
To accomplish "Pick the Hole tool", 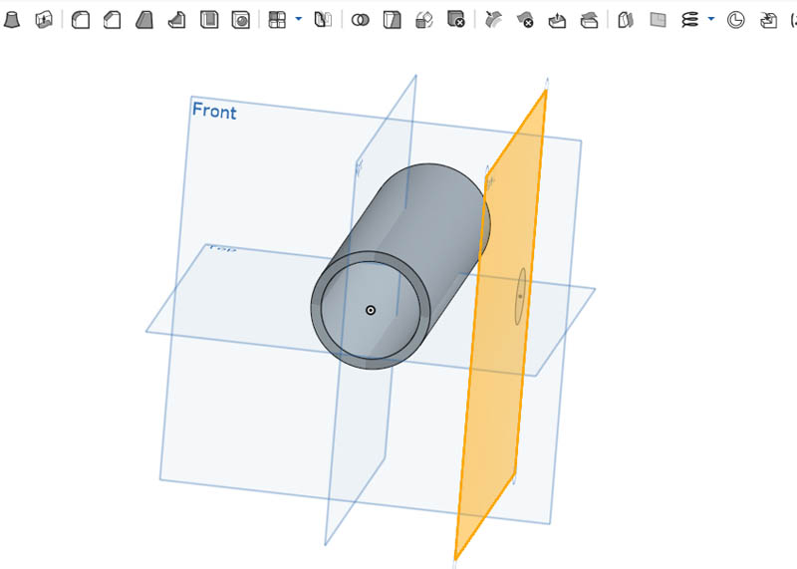I will 240,19.
